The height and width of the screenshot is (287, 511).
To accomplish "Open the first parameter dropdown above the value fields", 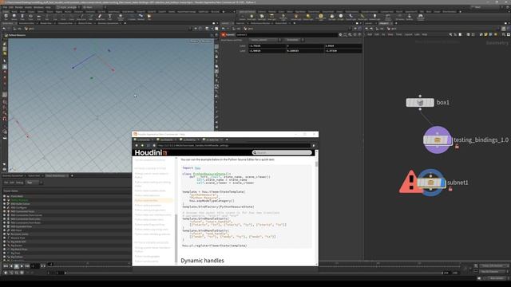I will pyautogui.click(x=265, y=40).
